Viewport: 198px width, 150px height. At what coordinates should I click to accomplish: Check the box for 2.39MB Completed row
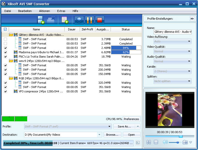coord(5,44)
